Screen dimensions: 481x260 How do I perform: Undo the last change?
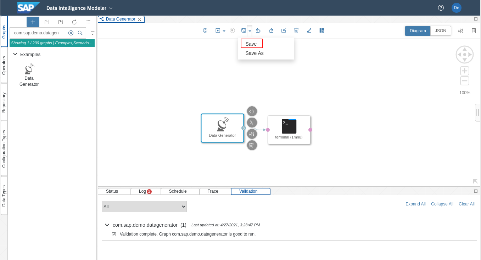258,30
